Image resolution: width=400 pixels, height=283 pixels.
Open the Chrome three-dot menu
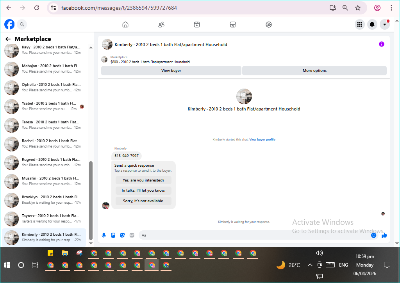pyautogui.click(x=391, y=8)
